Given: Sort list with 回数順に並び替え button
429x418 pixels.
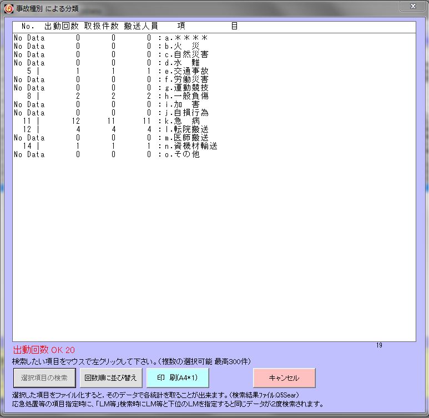Looking at the screenshot, I should (x=111, y=378).
